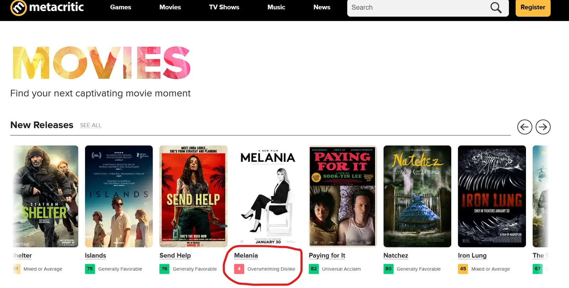Go to the TV Shows section
The width and height of the screenshot is (569, 288).
click(x=224, y=7)
